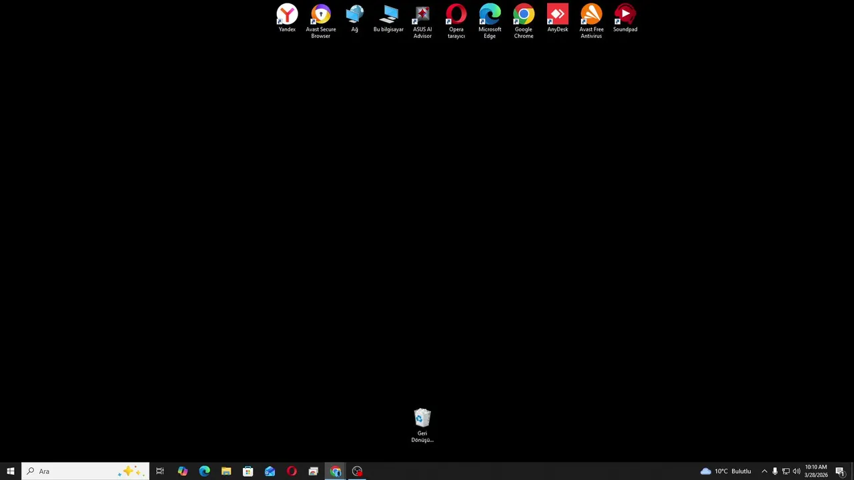The width and height of the screenshot is (854, 480).
Task: Launch Copilot from the taskbar
Action: click(x=182, y=471)
